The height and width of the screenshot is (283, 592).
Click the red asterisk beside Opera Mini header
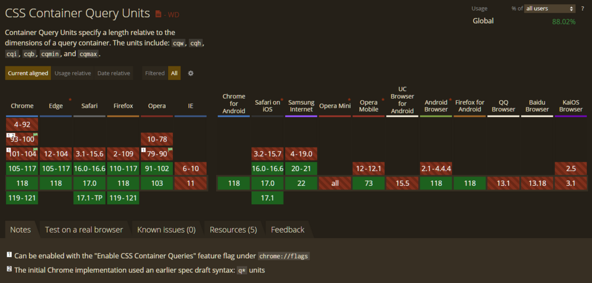[x=349, y=99]
